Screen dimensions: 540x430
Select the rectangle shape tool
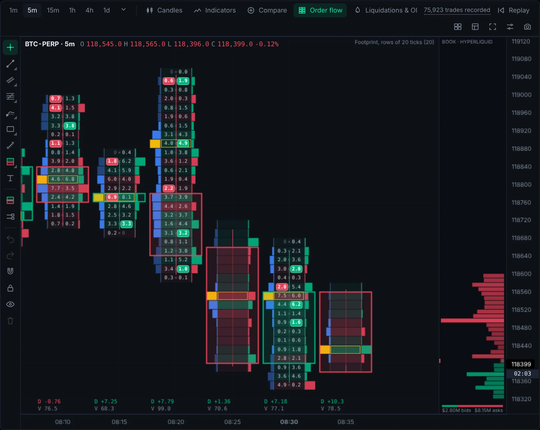coord(10,129)
